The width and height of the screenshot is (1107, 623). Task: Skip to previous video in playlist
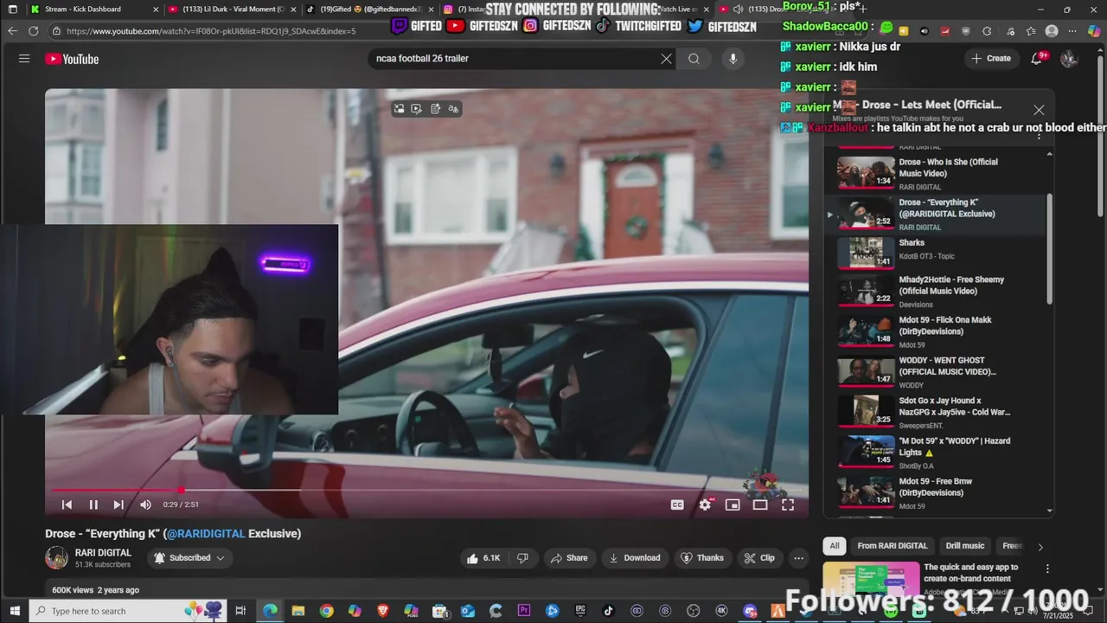click(67, 504)
